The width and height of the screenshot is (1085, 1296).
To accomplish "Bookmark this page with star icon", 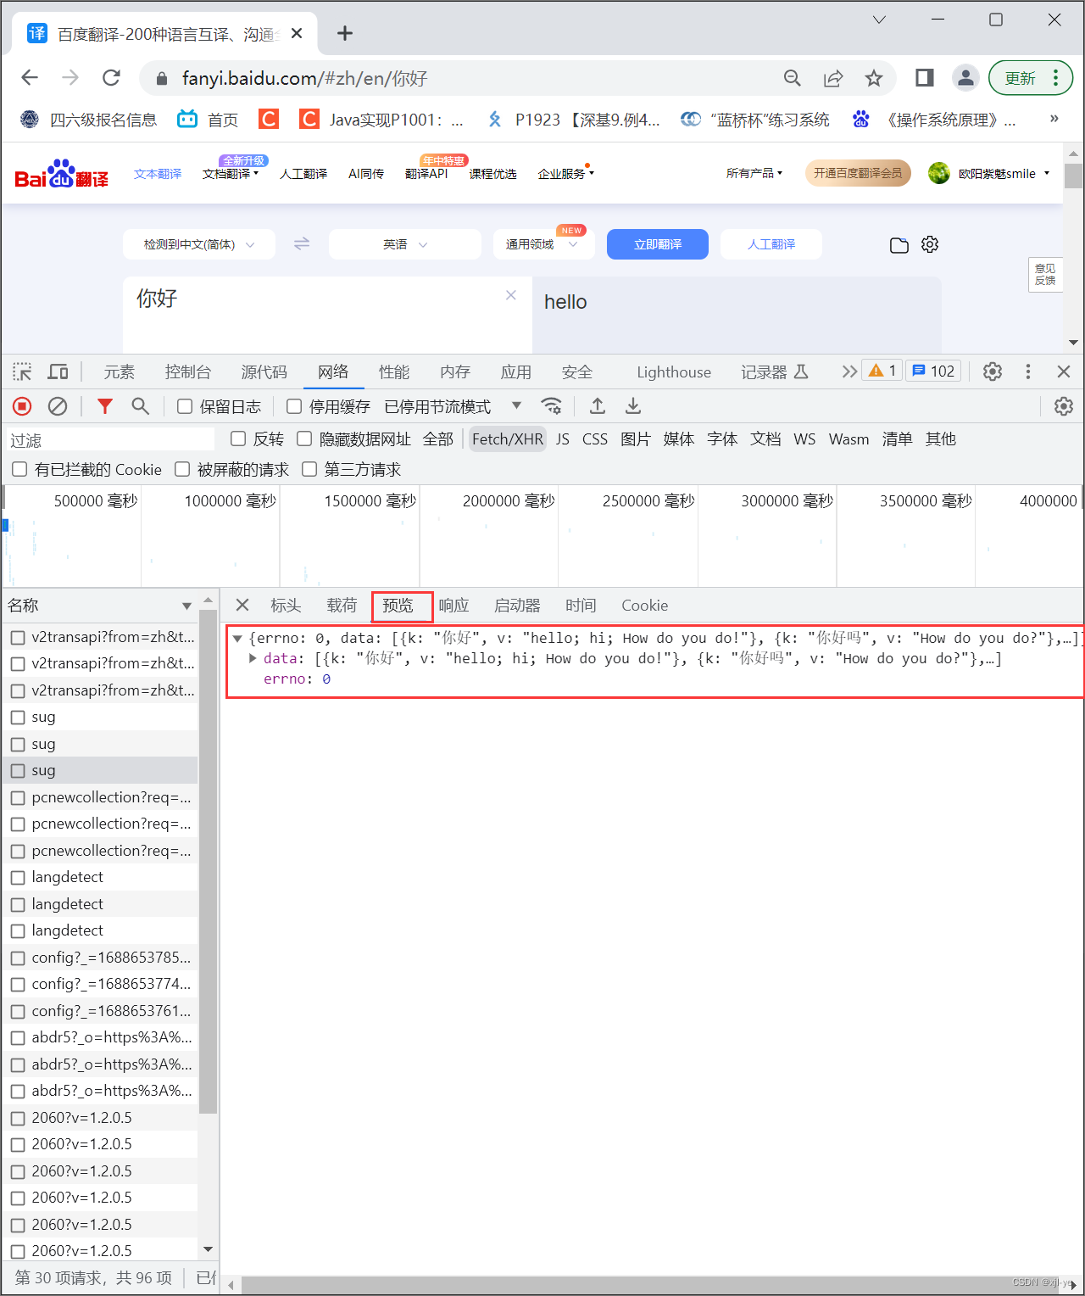I will 874,78.
